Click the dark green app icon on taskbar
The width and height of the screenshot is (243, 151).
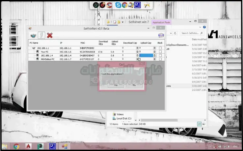pos(40,146)
